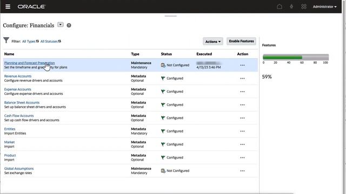Click the Status column header
Viewport: 346px width, 194px height.
pyautogui.click(x=167, y=54)
